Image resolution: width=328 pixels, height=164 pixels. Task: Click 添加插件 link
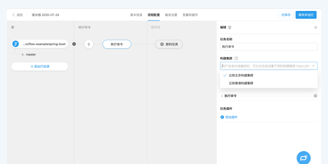point(229,117)
